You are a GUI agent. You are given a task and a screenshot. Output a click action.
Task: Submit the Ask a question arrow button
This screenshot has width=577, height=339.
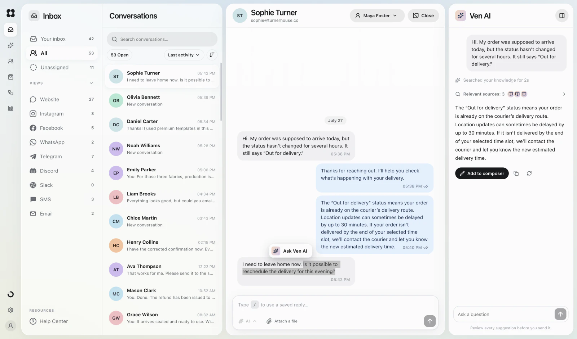click(560, 314)
